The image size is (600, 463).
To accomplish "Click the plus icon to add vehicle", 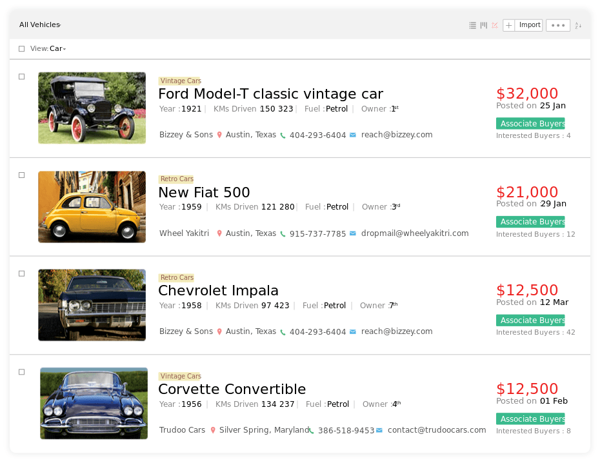I will pyautogui.click(x=508, y=25).
